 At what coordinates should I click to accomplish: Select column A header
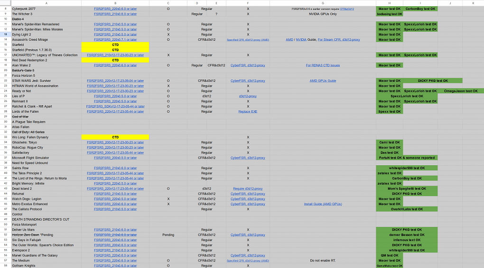pos(47,3)
